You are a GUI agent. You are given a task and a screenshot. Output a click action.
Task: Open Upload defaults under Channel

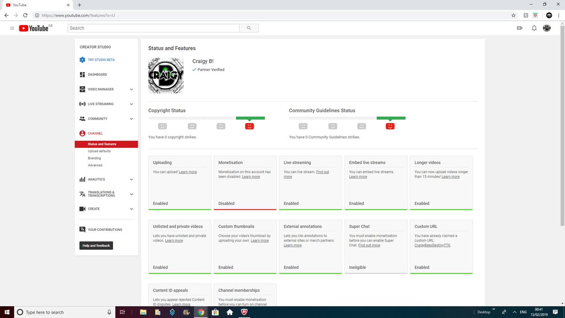(x=99, y=151)
